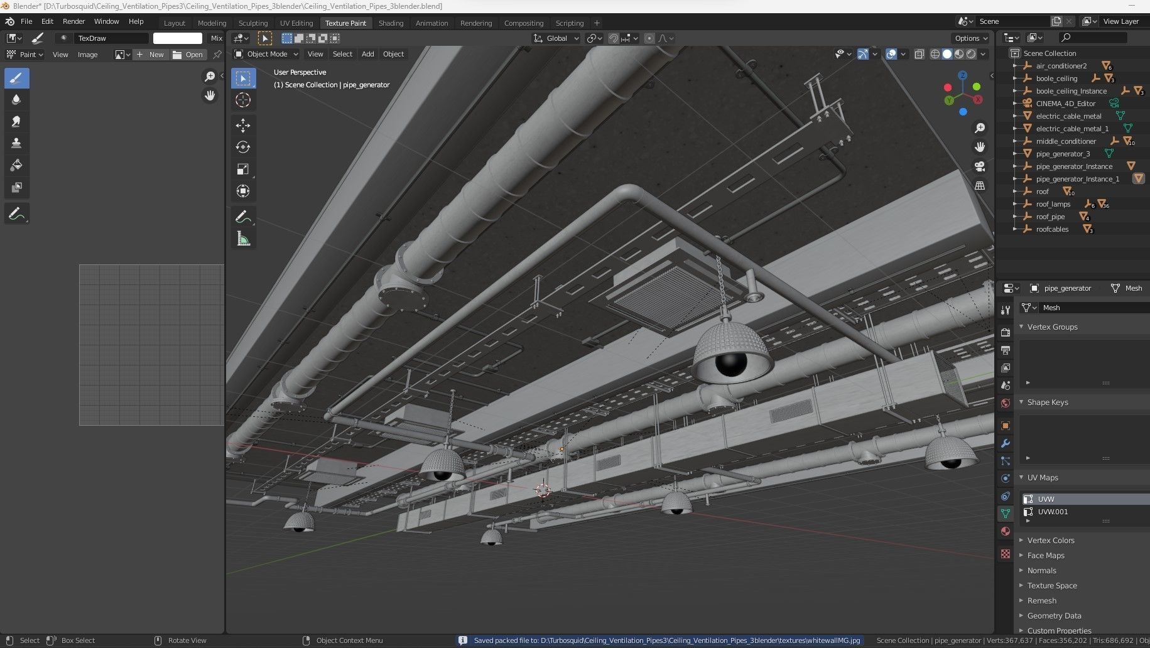The image size is (1150, 648).
Task: Expand the roof_lamps outliner item
Action: point(1015,204)
